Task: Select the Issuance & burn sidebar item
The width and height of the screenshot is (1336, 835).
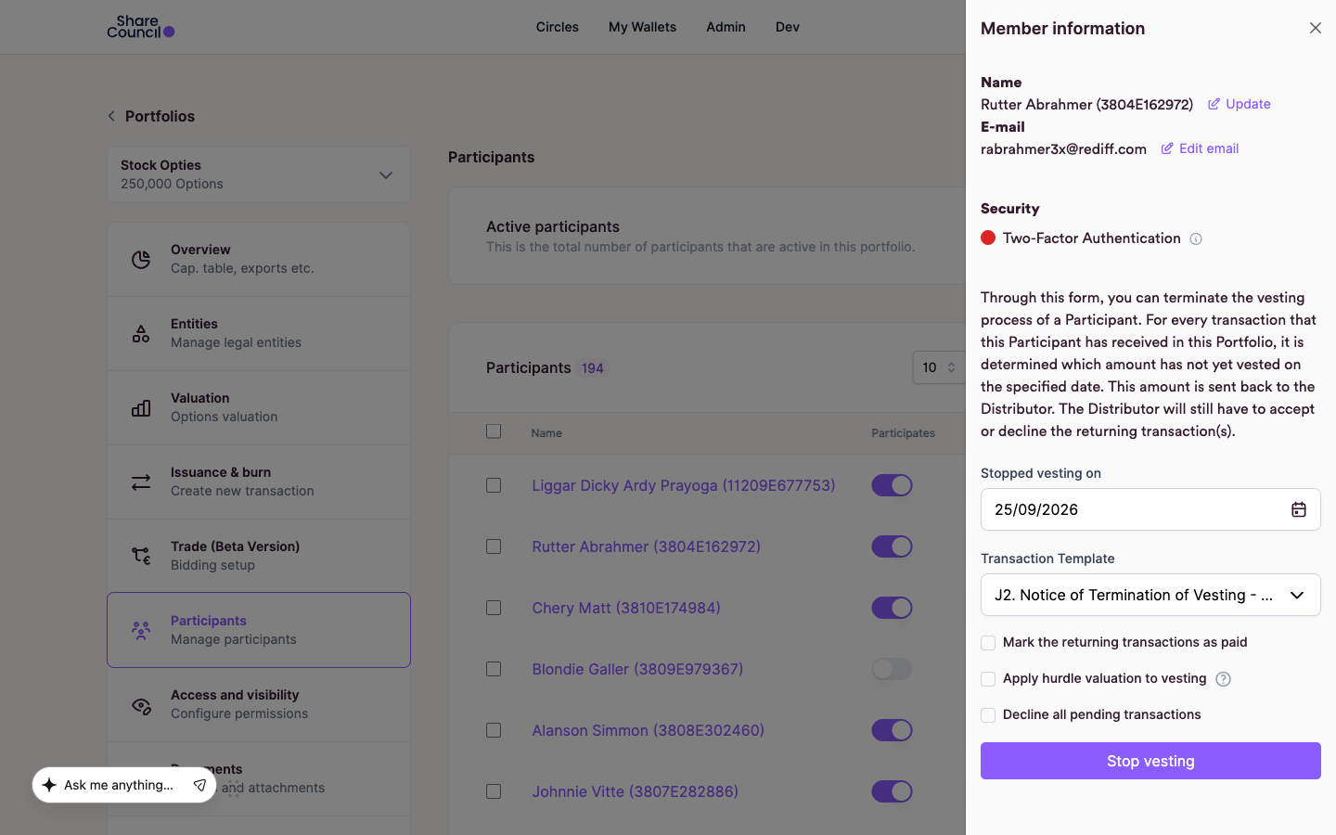Action: click(x=259, y=482)
